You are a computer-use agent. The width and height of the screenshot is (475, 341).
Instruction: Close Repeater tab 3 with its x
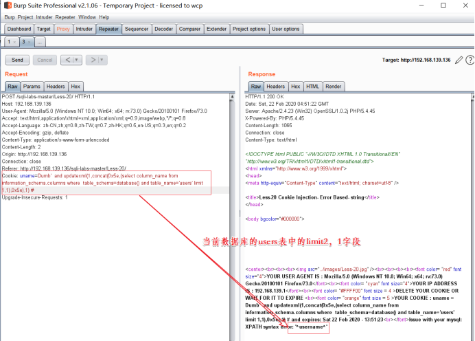click(30, 42)
